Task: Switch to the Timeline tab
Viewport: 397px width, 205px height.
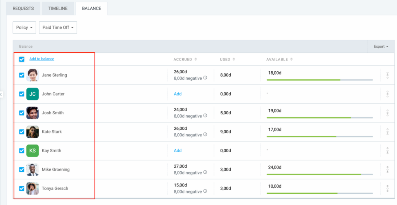Action: (x=58, y=9)
